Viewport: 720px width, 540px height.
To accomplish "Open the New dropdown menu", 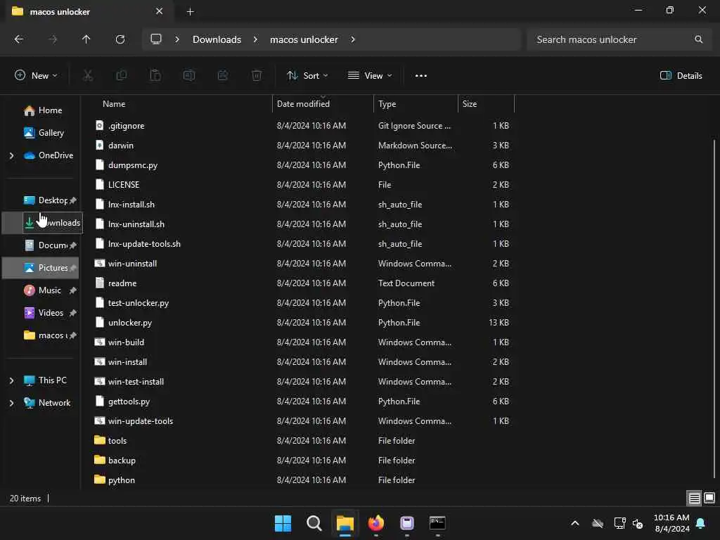I will tap(36, 76).
